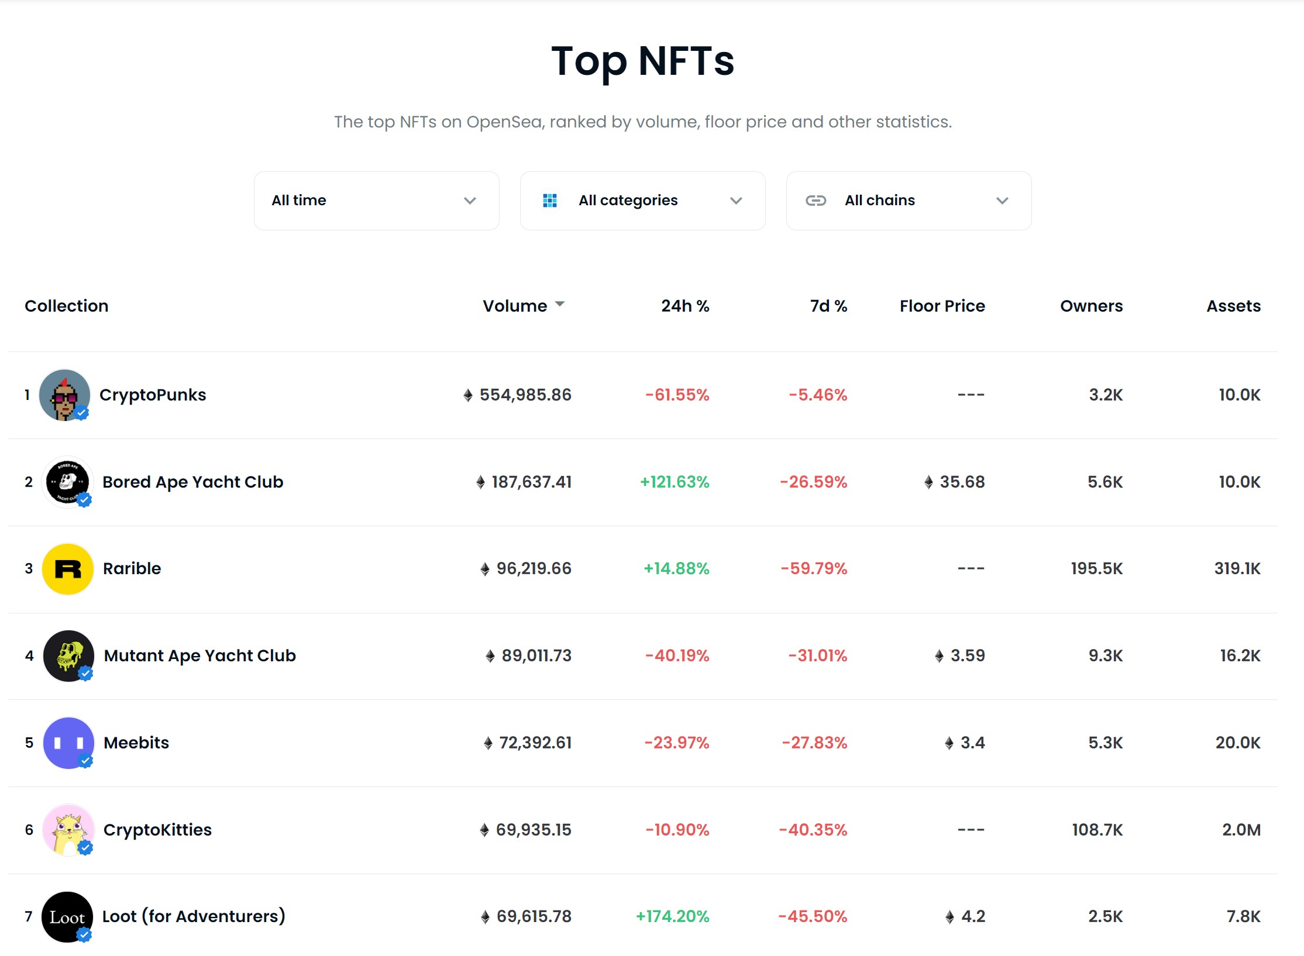Click the chain link icon
Viewport: 1304px width, 956px height.
pos(816,201)
